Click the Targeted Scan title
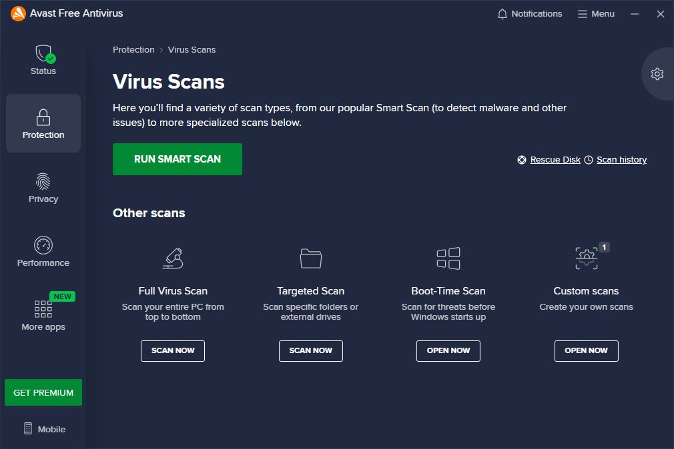The image size is (674, 449). coord(311,291)
